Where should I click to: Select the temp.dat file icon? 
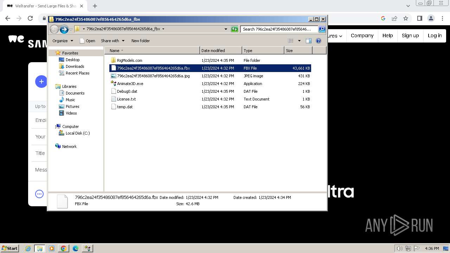pos(113,107)
